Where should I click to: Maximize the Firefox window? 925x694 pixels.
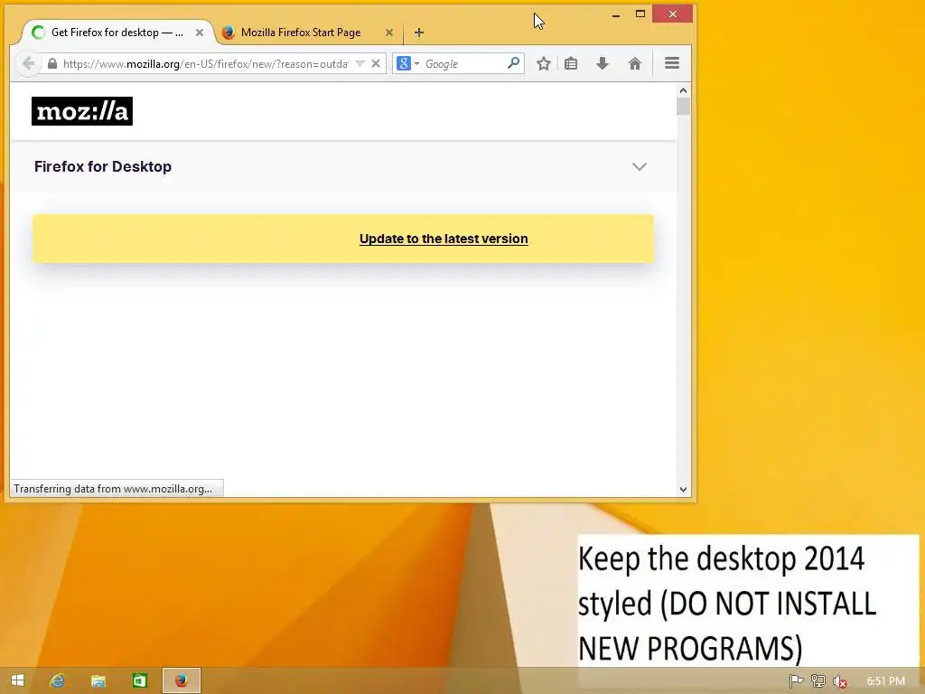[640, 14]
